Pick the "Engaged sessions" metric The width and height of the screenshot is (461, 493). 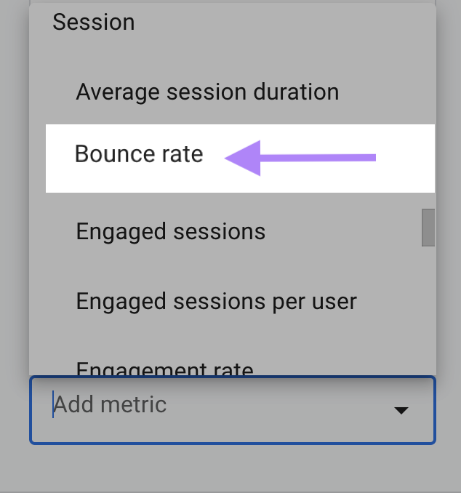(171, 231)
